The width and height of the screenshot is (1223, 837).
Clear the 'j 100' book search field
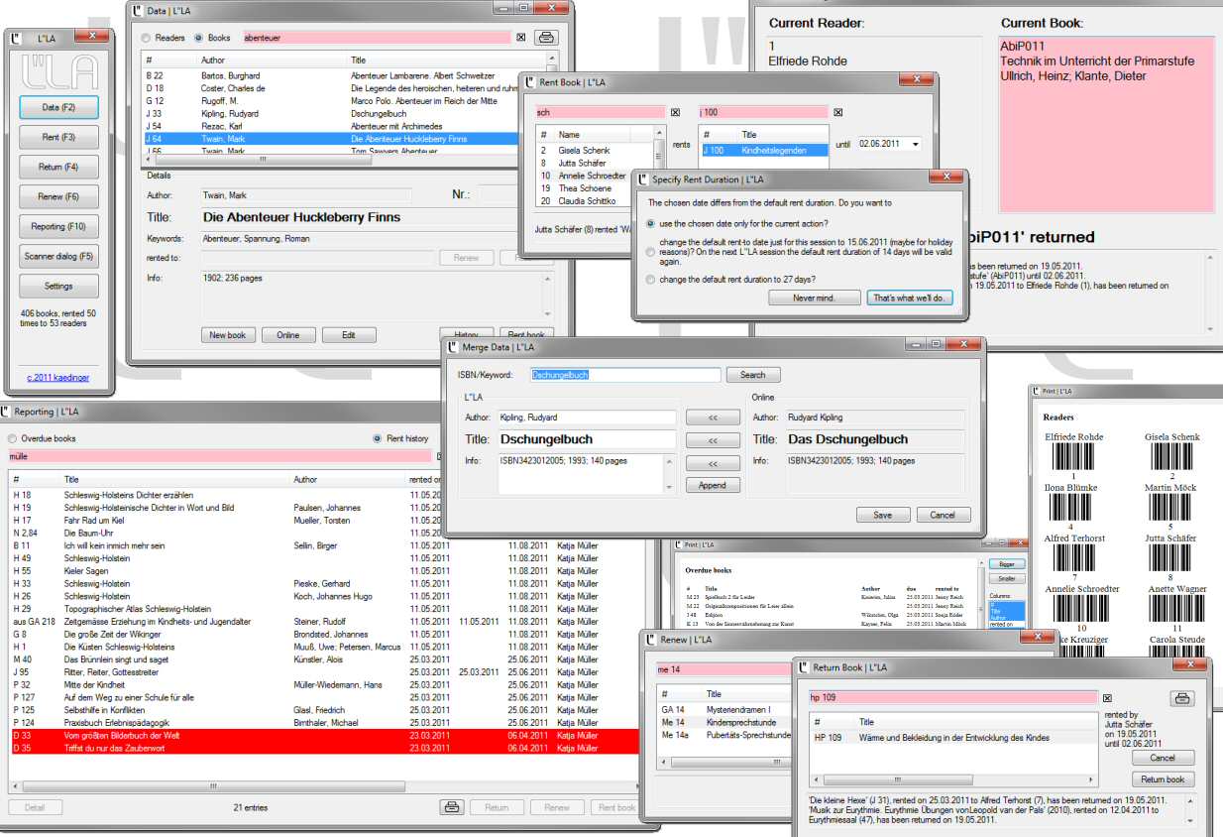click(x=838, y=113)
